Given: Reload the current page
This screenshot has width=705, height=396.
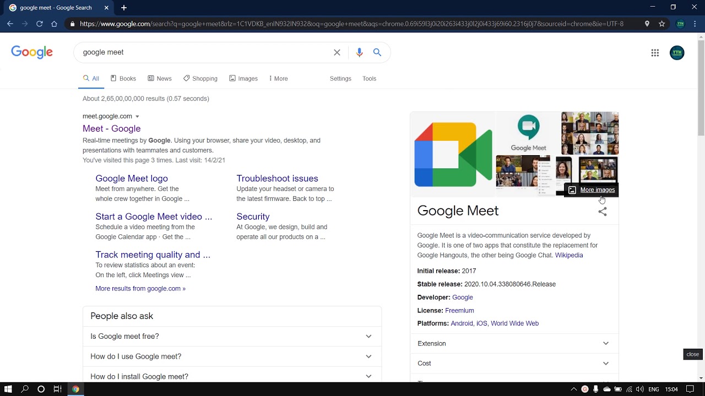Looking at the screenshot, I should coord(40,24).
